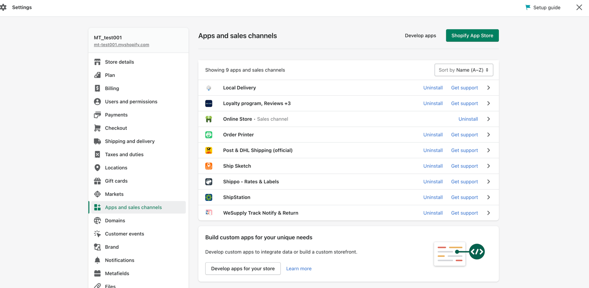
Task: Get support for ShipStation
Action: [x=464, y=197]
